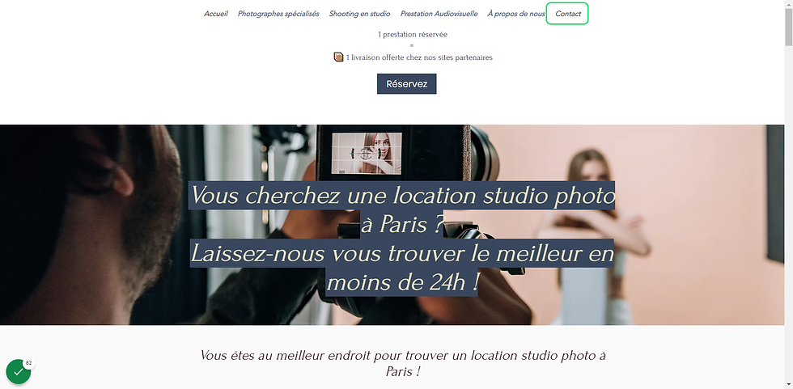Viewport: 793px width, 389px height.
Task: Click the highlighted Contact menu link
Action: point(568,14)
